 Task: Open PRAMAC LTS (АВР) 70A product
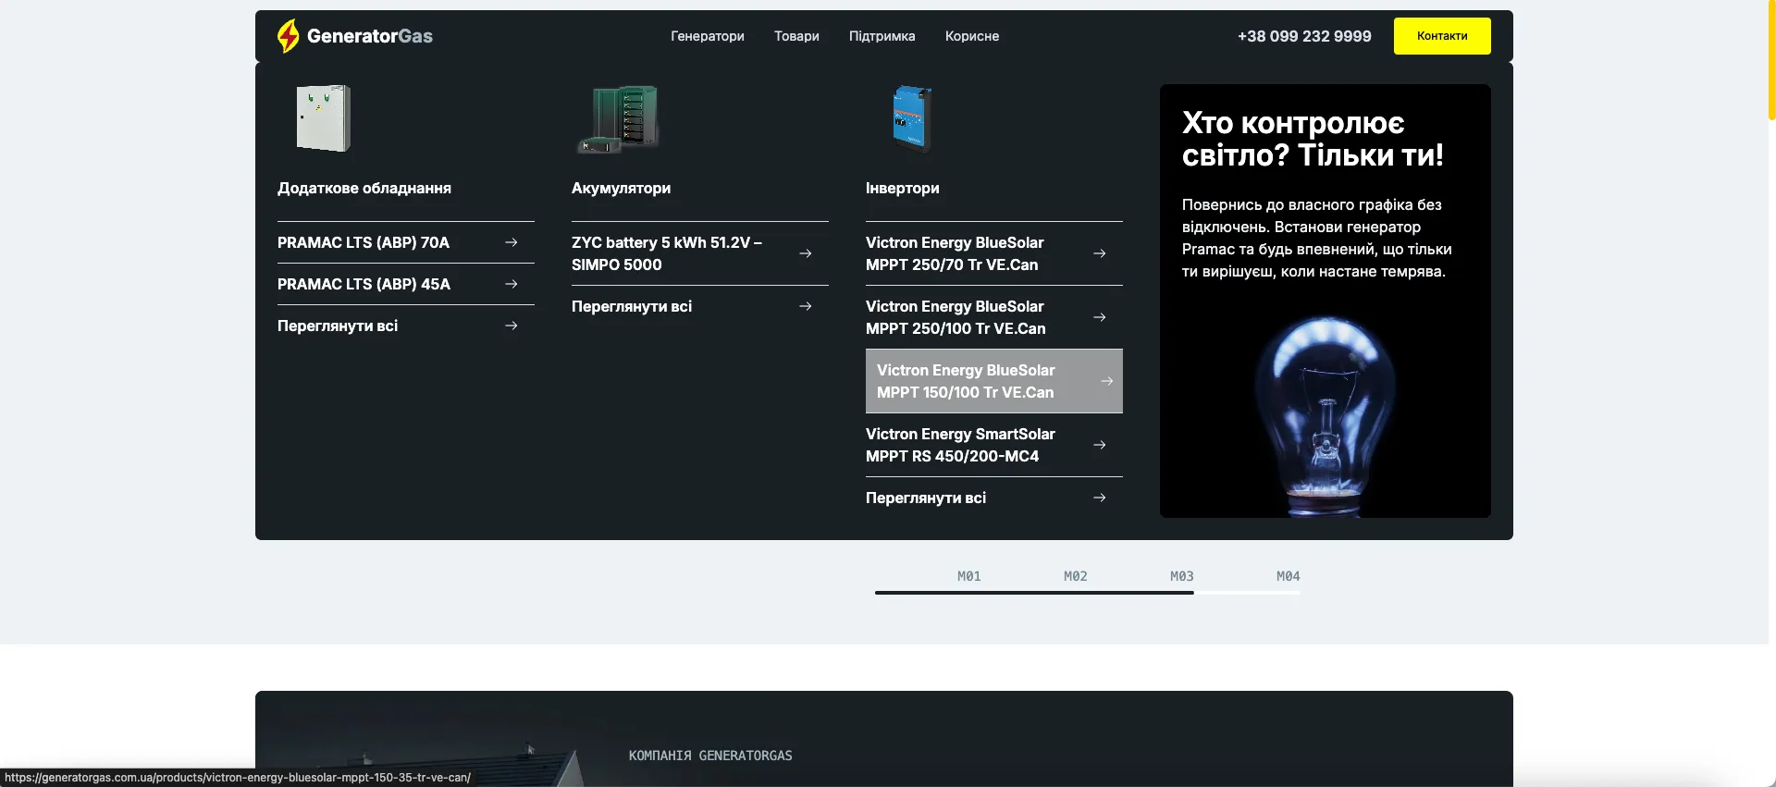[x=364, y=242]
